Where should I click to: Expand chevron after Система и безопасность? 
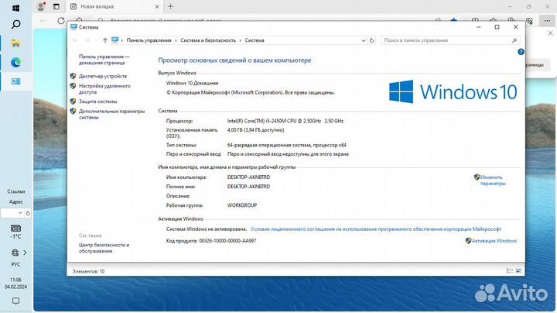tap(240, 40)
